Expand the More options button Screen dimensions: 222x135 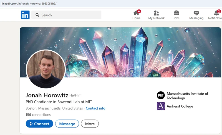pyautogui.click(x=90, y=124)
